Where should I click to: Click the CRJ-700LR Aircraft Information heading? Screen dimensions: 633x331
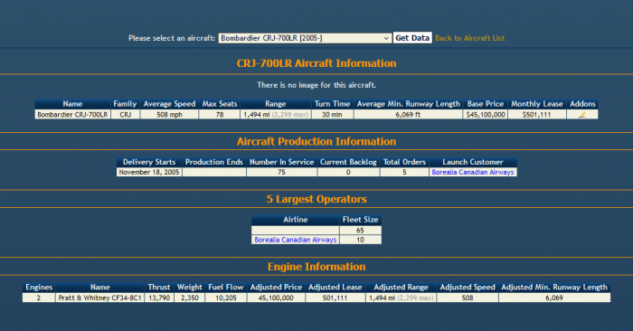(x=316, y=63)
